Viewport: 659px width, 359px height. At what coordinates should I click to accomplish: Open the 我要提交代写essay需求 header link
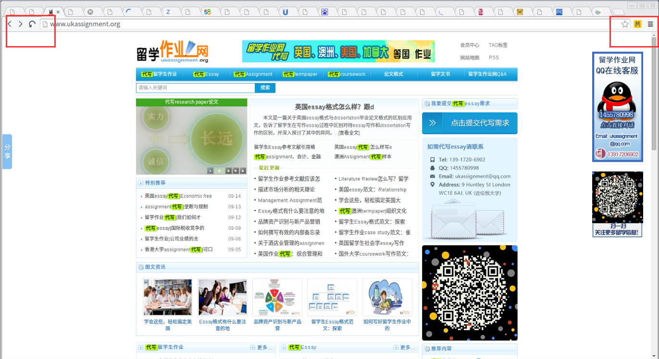460,104
